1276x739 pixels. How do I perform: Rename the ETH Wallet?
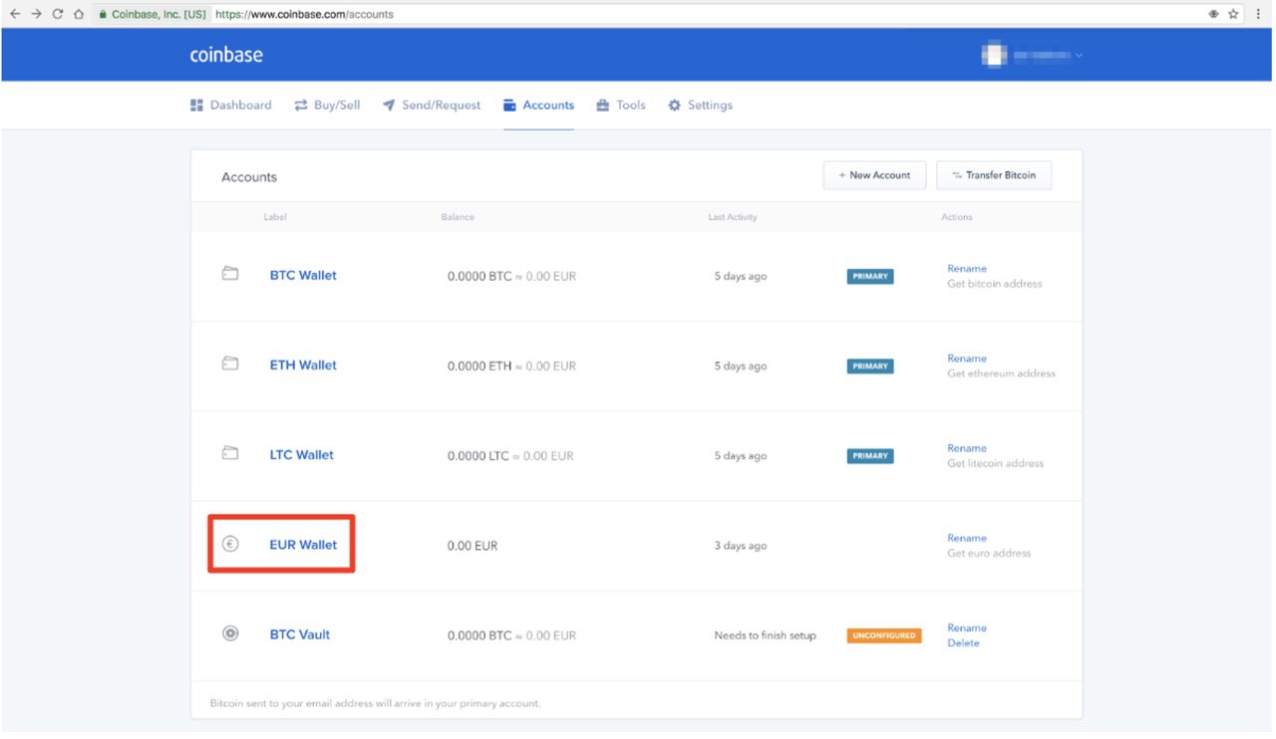967,359
